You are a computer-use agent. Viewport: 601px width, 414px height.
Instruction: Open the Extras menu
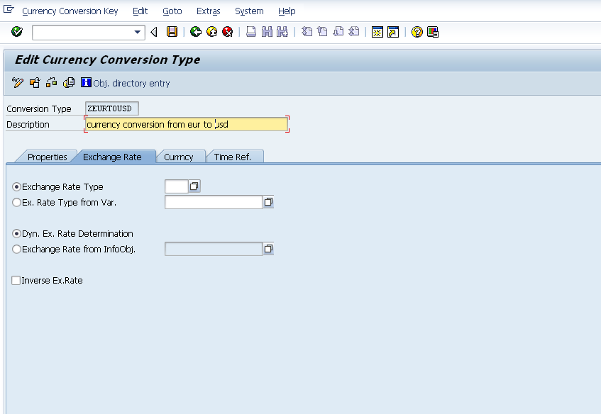pos(208,11)
